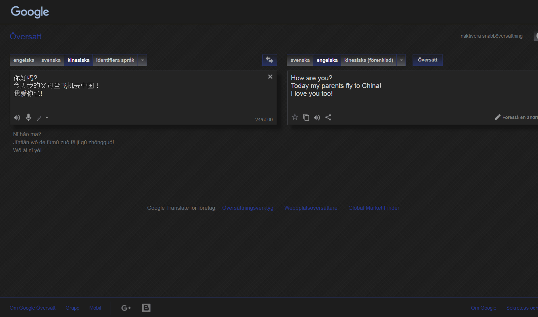This screenshot has width=538, height=317.
Task: Open the Mobil footer link
Action: point(95,308)
